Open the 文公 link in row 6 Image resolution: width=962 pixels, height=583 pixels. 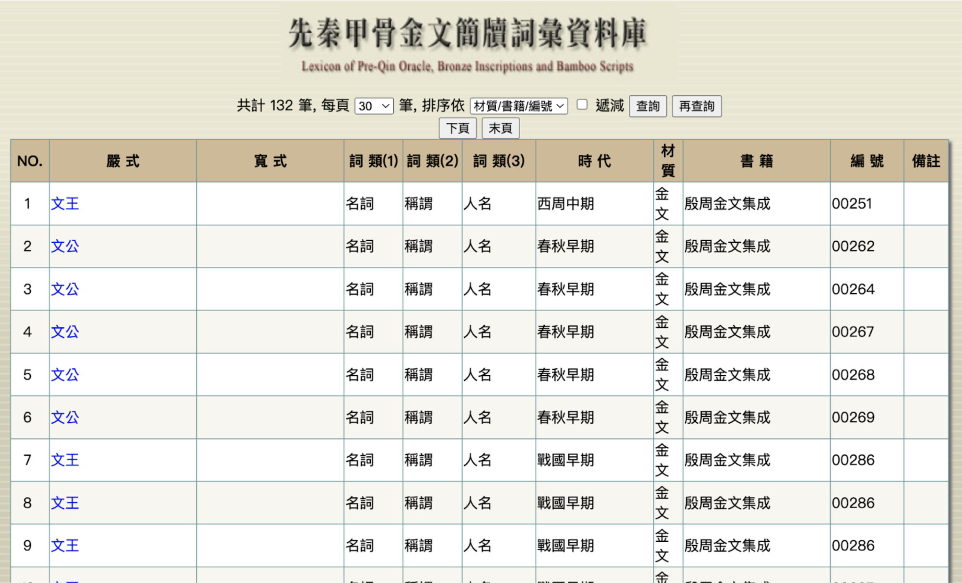[x=65, y=417]
